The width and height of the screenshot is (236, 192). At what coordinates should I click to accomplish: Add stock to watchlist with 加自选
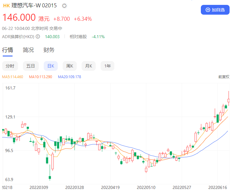[x=215, y=10]
